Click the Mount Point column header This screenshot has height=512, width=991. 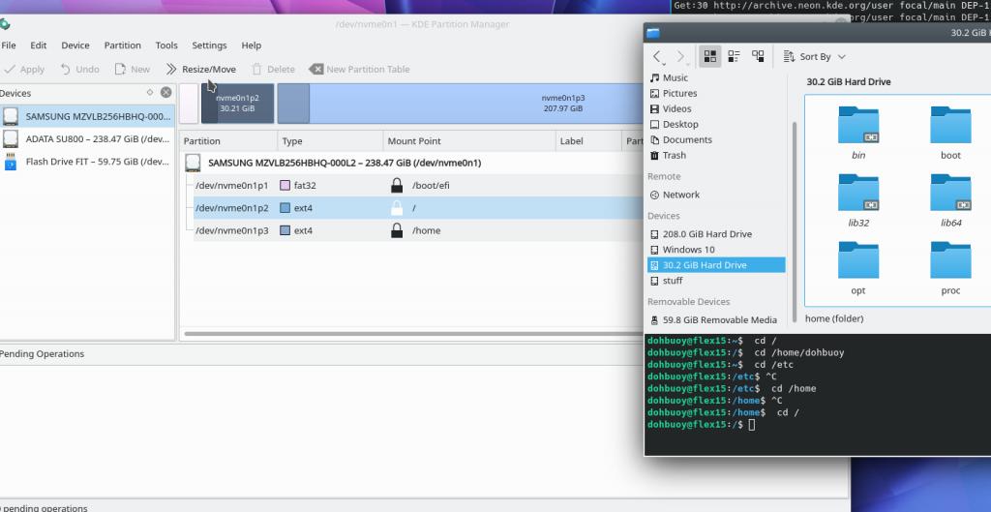tap(414, 141)
